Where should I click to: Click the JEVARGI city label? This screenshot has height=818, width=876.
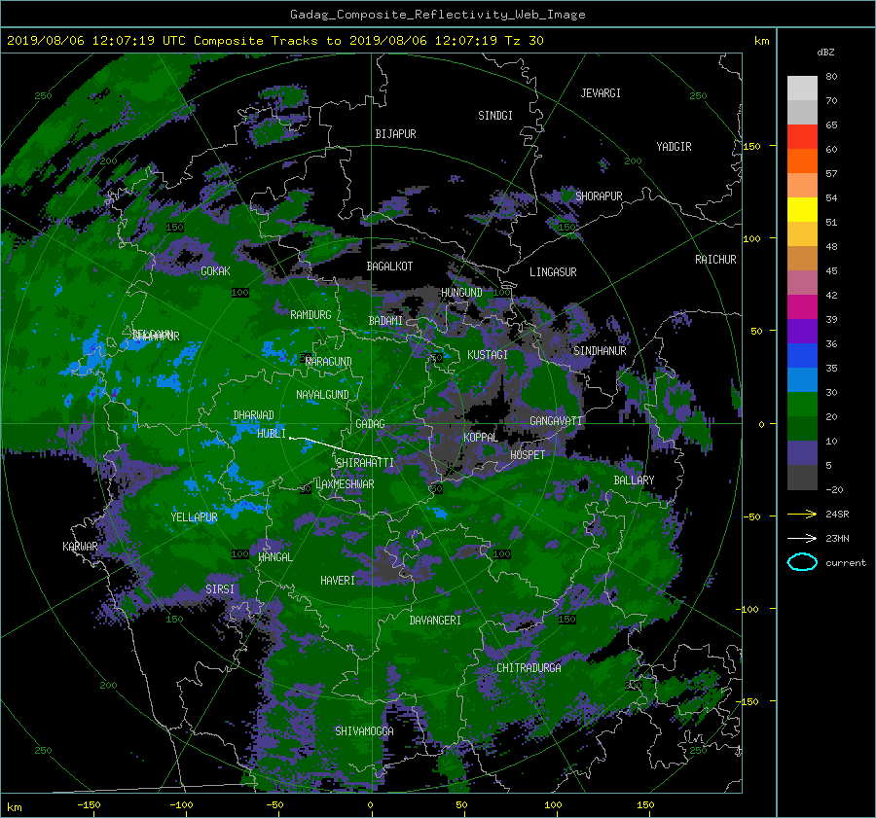point(601,92)
